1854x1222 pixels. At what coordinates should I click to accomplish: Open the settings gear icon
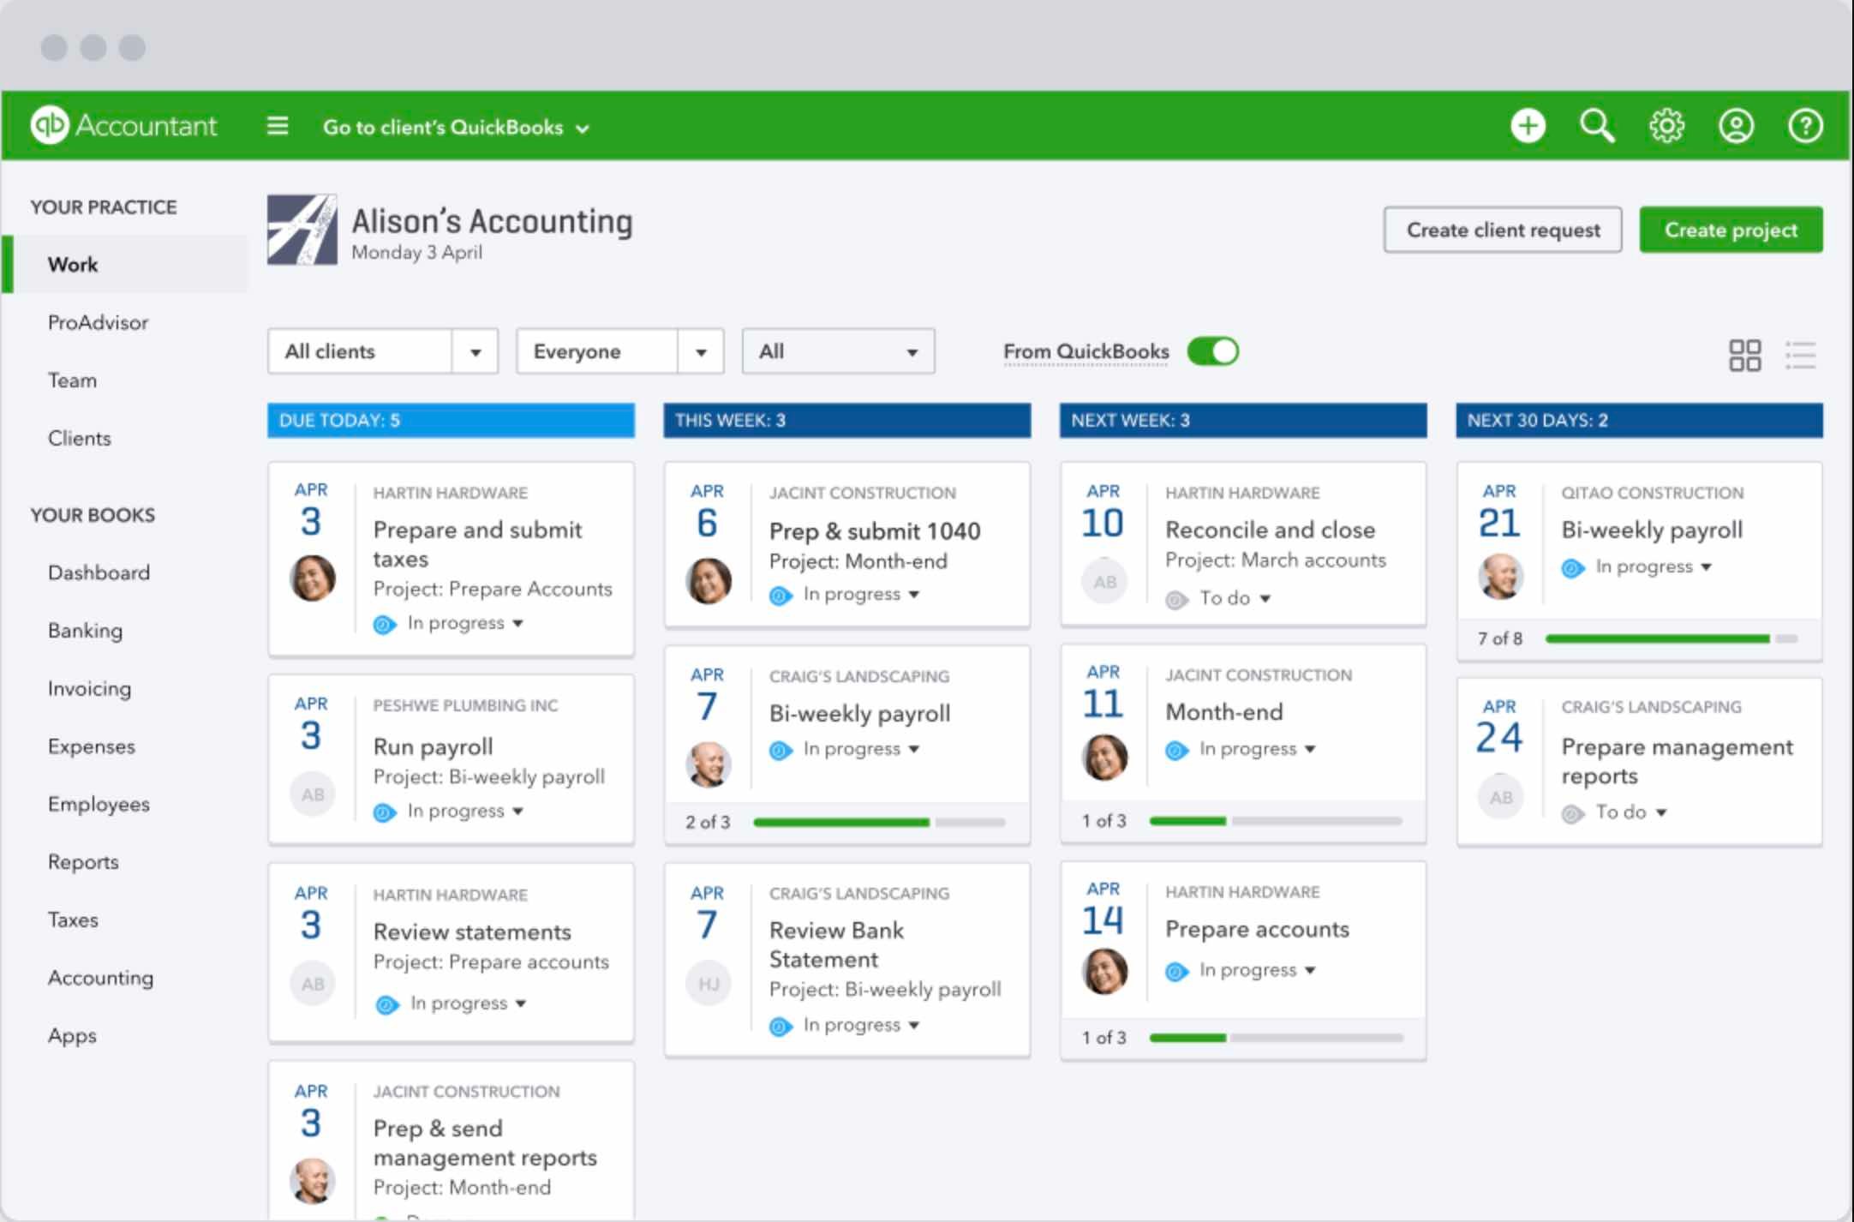(1666, 125)
